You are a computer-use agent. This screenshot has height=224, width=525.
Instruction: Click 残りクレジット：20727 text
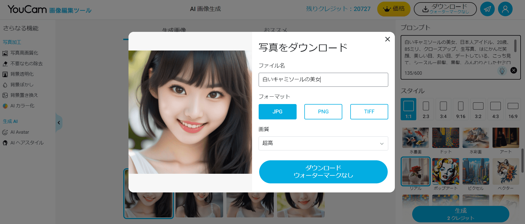pyautogui.click(x=338, y=9)
